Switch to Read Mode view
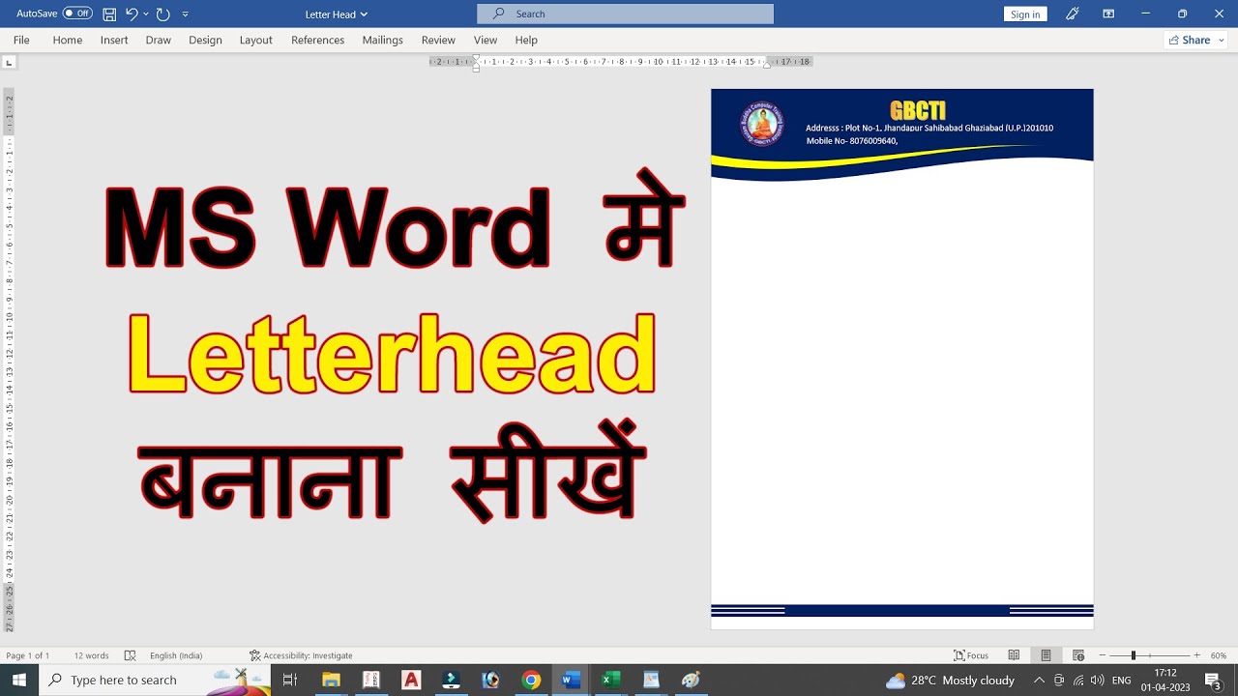The height and width of the screenshot is (696, 1238). (1014, 655)
